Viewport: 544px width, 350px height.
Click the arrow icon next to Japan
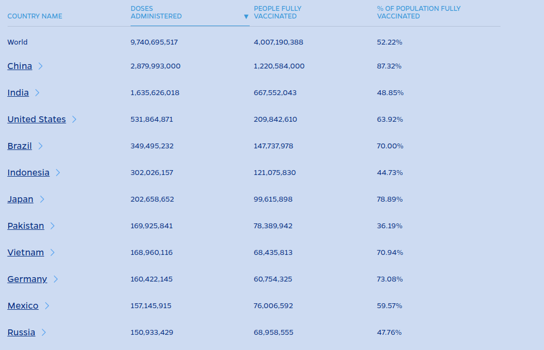[42, 199]
